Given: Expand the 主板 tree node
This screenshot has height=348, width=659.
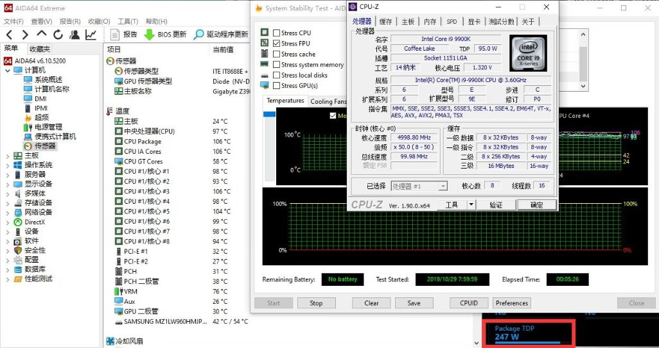Looking at the screenshot, I should tap(8, 156).
